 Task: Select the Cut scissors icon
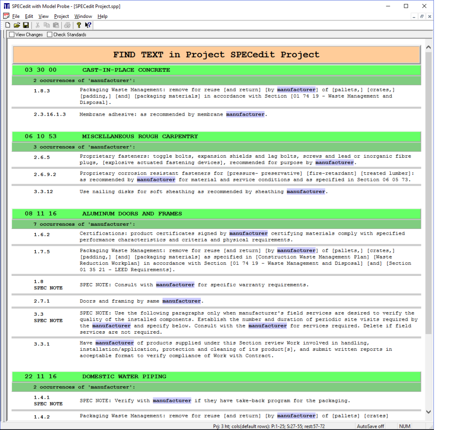click(x=38, y=25)
